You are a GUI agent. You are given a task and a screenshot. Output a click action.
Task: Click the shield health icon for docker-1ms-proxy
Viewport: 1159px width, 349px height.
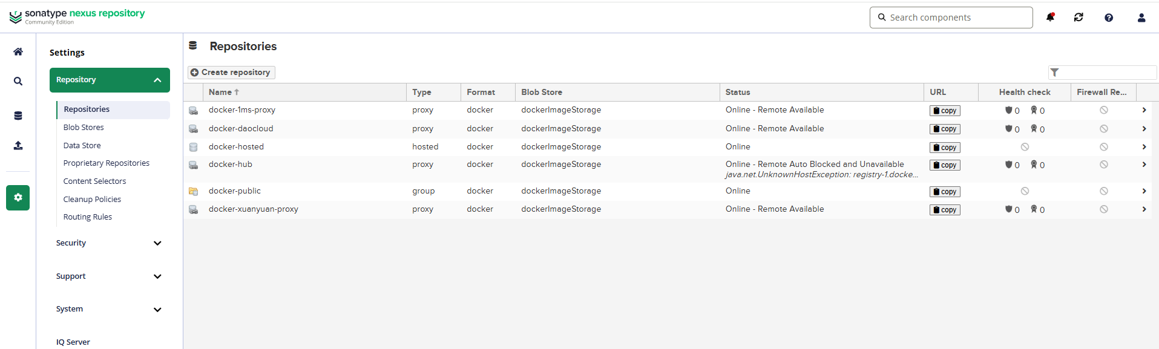click(1009, 110)
